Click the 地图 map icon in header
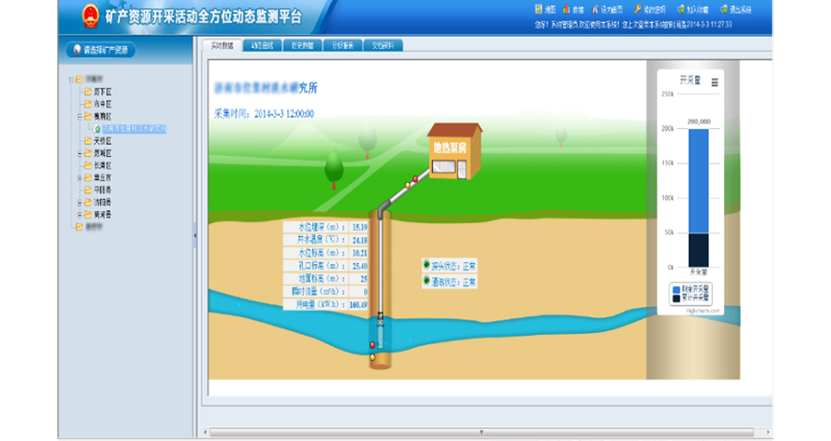 coord(539,9)
